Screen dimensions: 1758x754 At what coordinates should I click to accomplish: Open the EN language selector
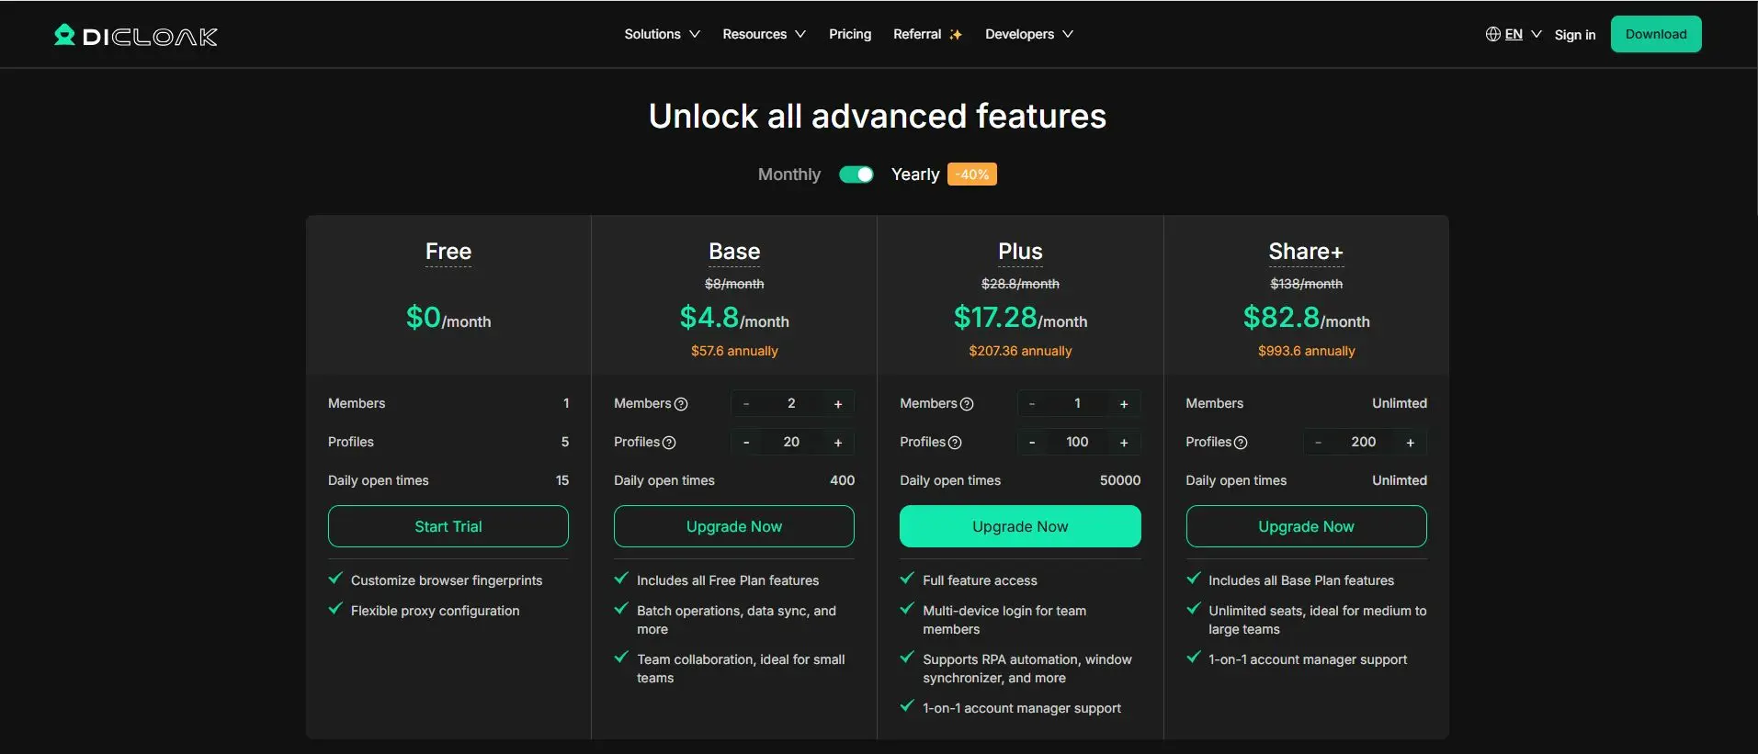click(1523, 34)
